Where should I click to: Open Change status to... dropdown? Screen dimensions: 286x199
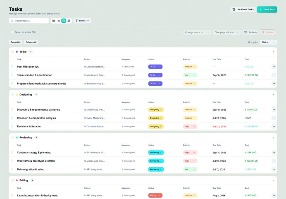(197, 32)
